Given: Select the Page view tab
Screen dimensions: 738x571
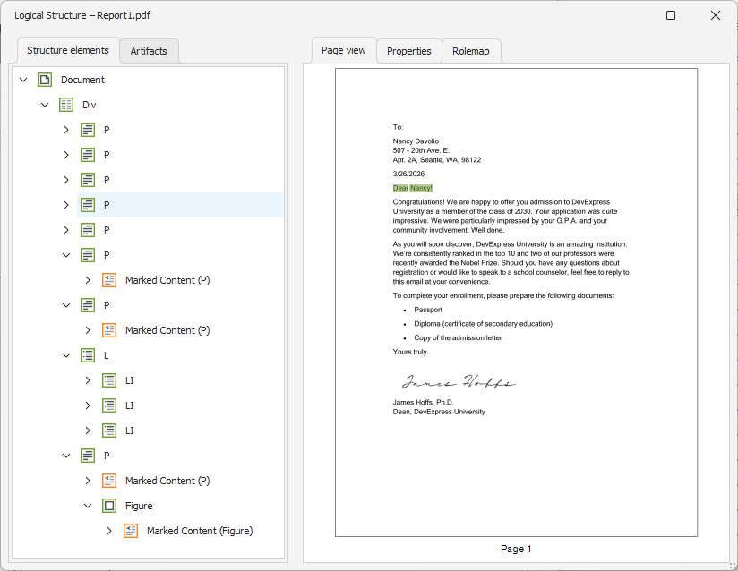Looking at the screenshot, I should 344,50.
